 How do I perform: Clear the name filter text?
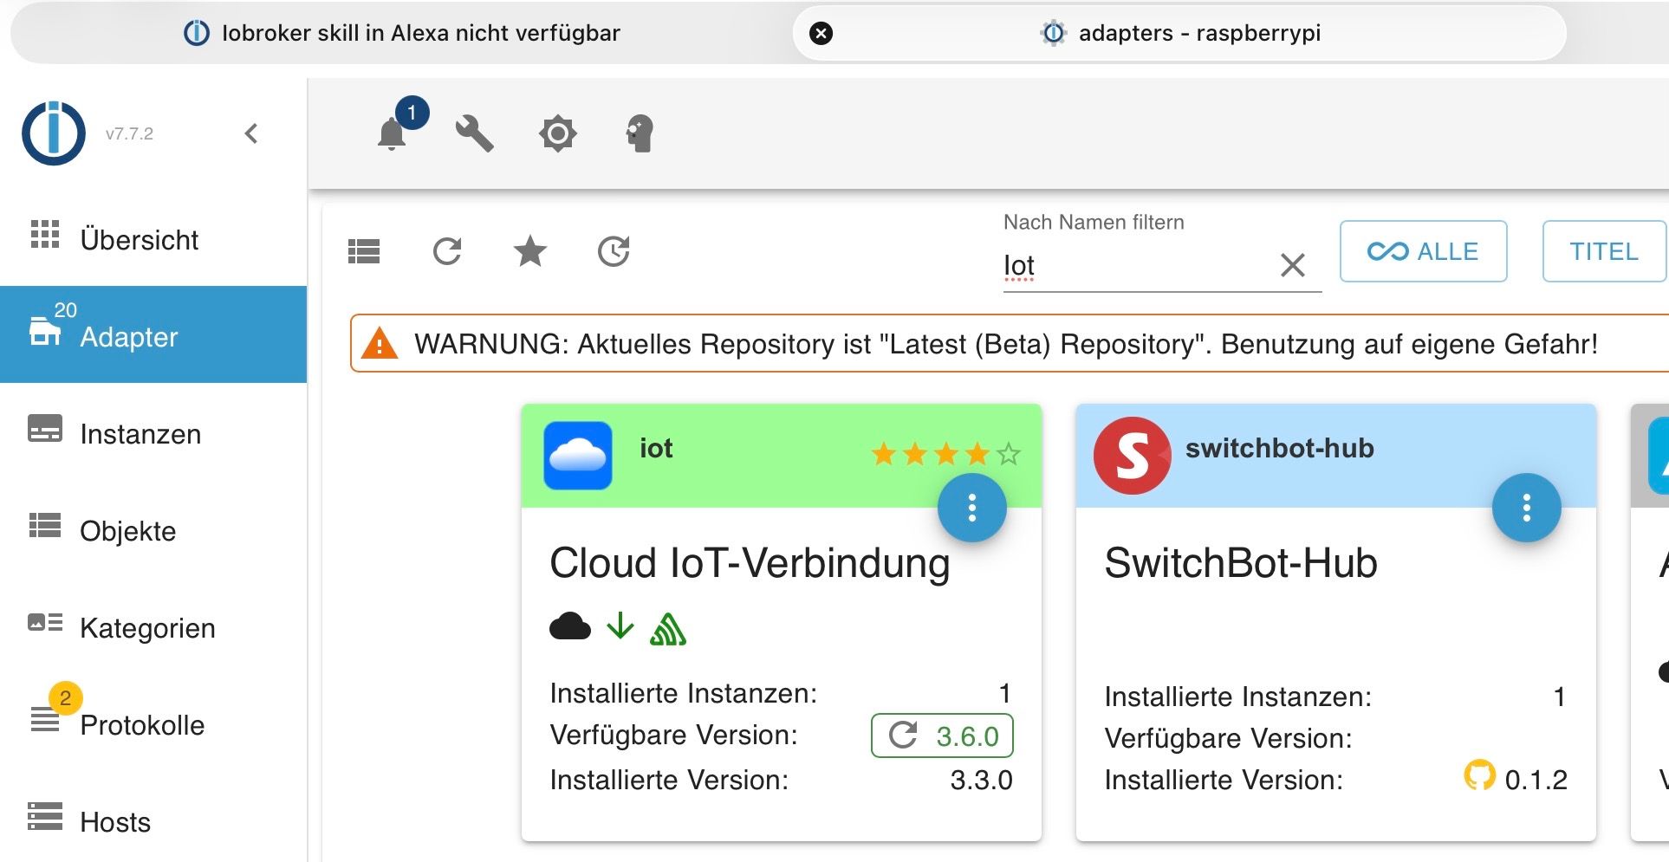point(1292,265)
